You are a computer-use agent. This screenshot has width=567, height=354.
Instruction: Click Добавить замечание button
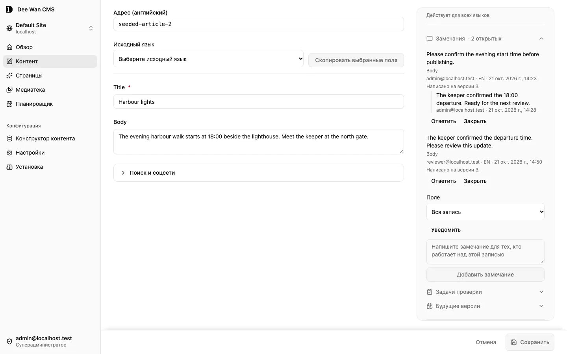pyautogui.click(x=485, y=275)
